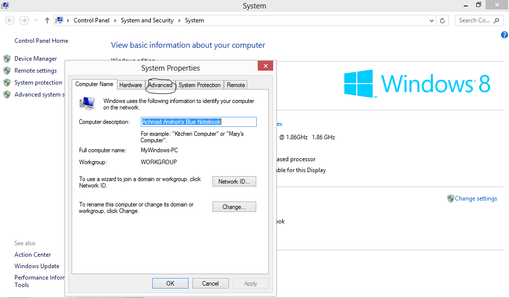Viewport: 509px width, 298px height.
Task: Select the System breadcrumb
Action: point(195,20)
